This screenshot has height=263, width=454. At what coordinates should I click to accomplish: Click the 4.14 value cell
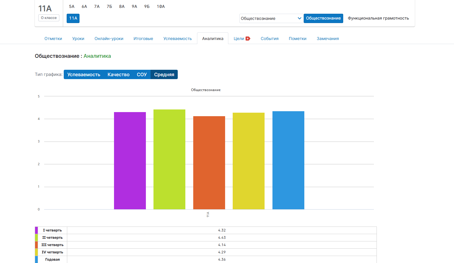pyautogui.click(x=222, y=245)
